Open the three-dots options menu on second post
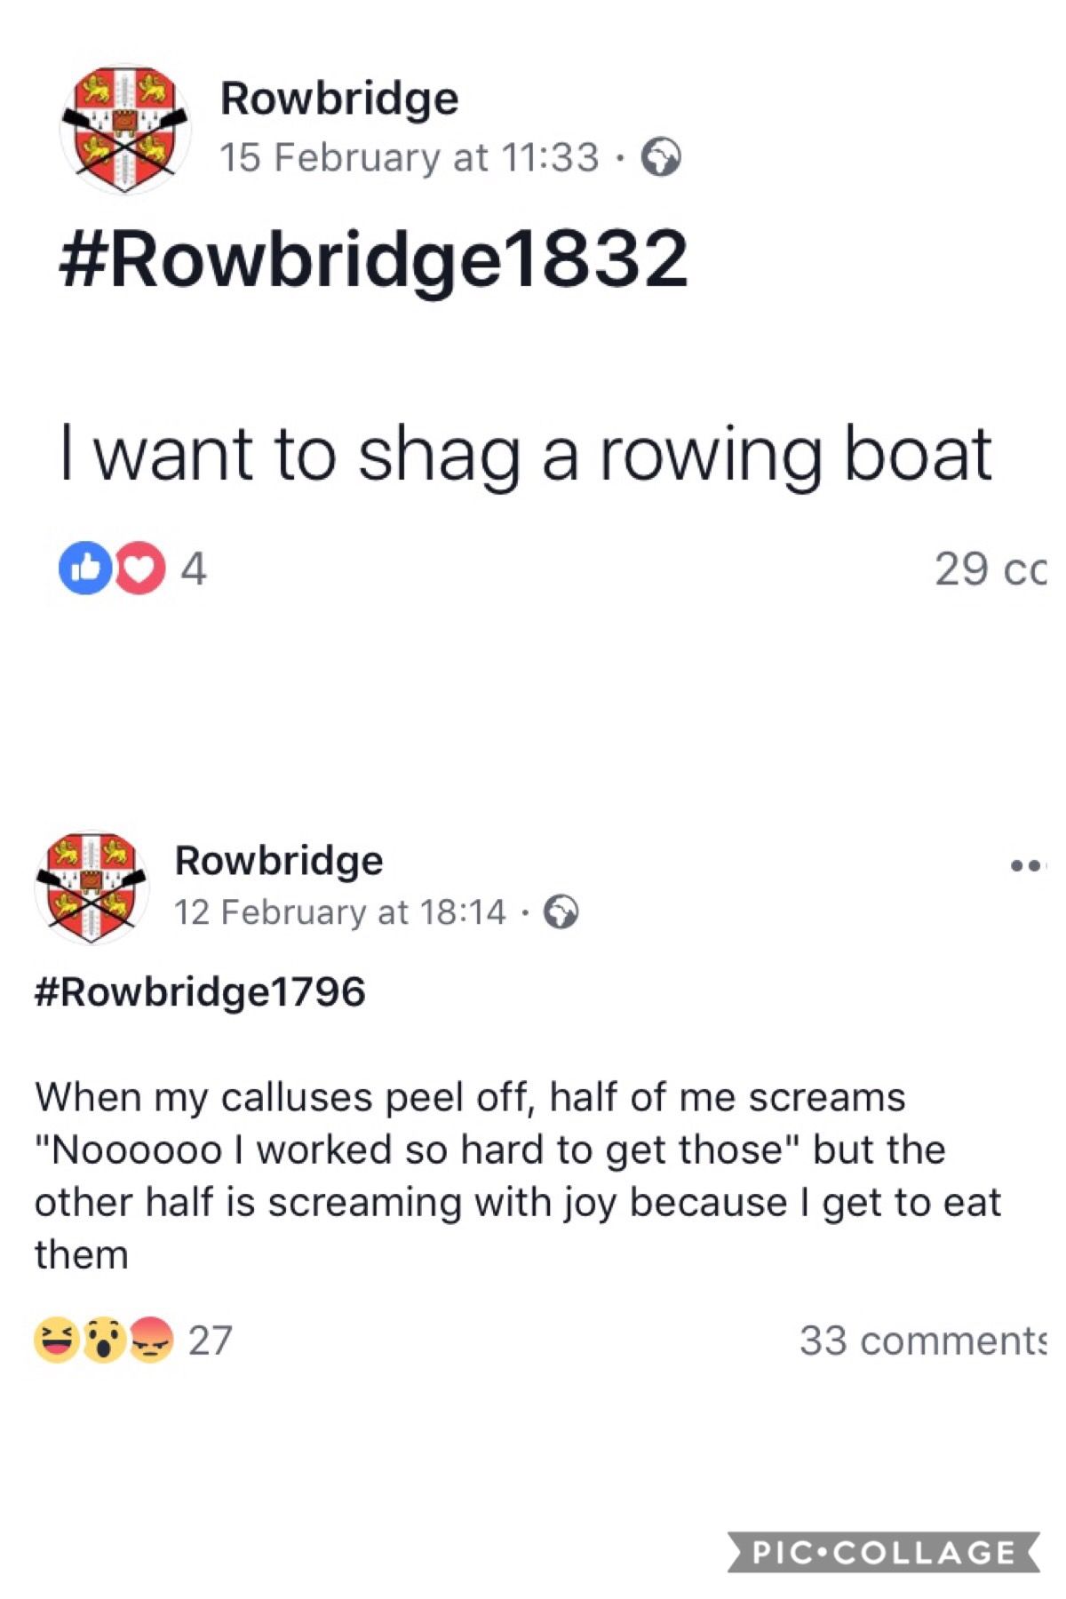 (x=1030, y=864)
